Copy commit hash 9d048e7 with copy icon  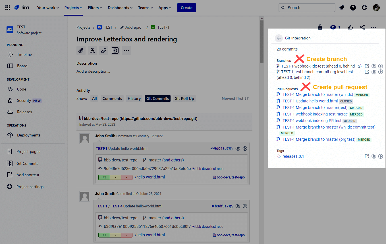(x=231, y=149)
